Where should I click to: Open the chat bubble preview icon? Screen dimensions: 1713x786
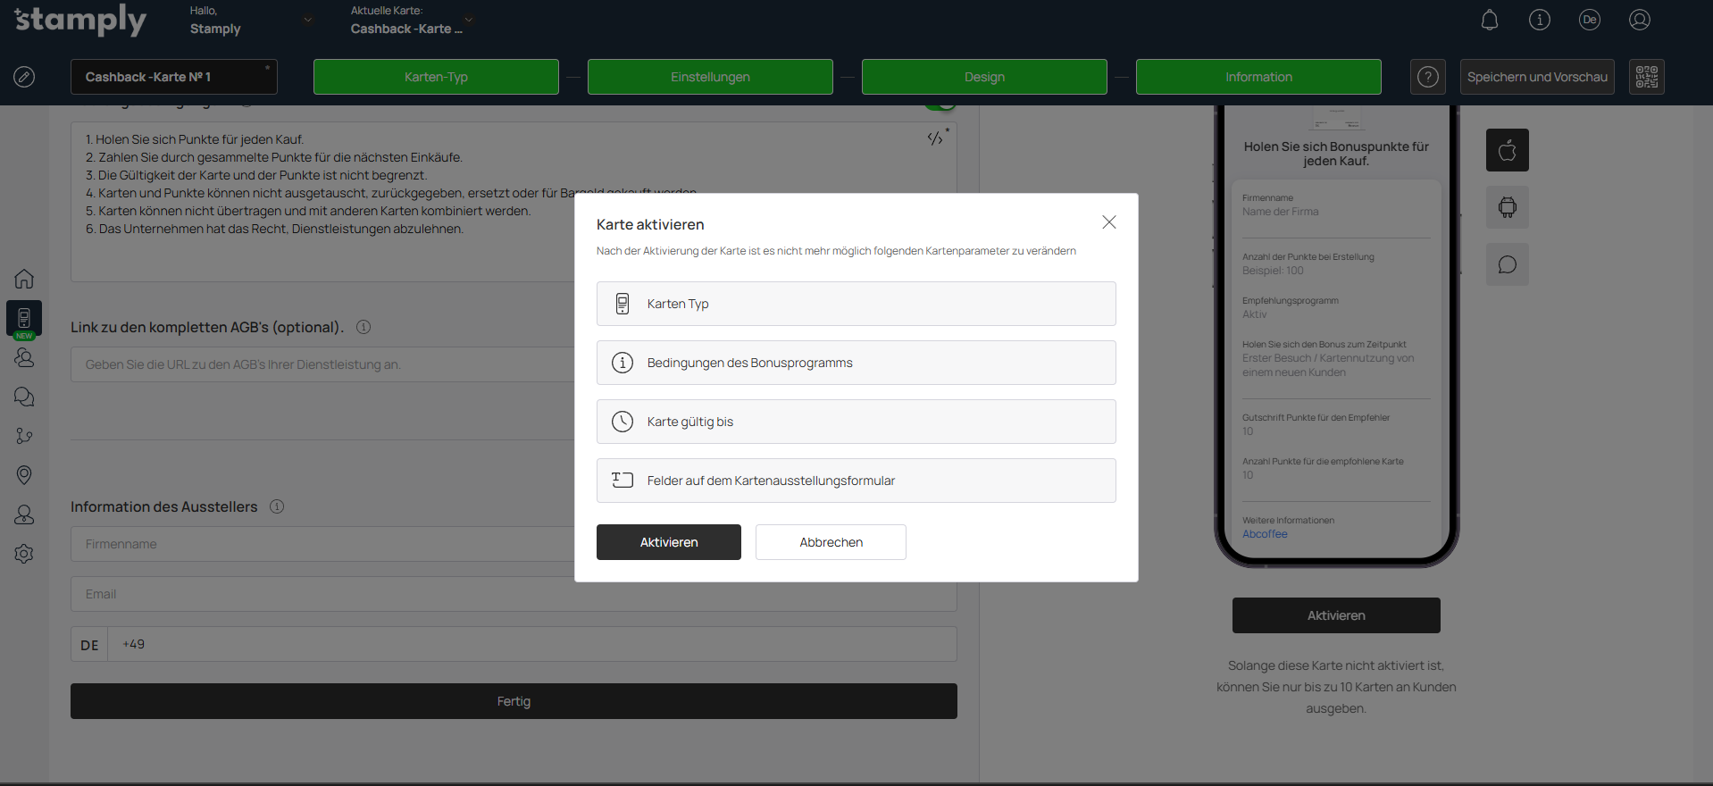tap(1507, 264)
